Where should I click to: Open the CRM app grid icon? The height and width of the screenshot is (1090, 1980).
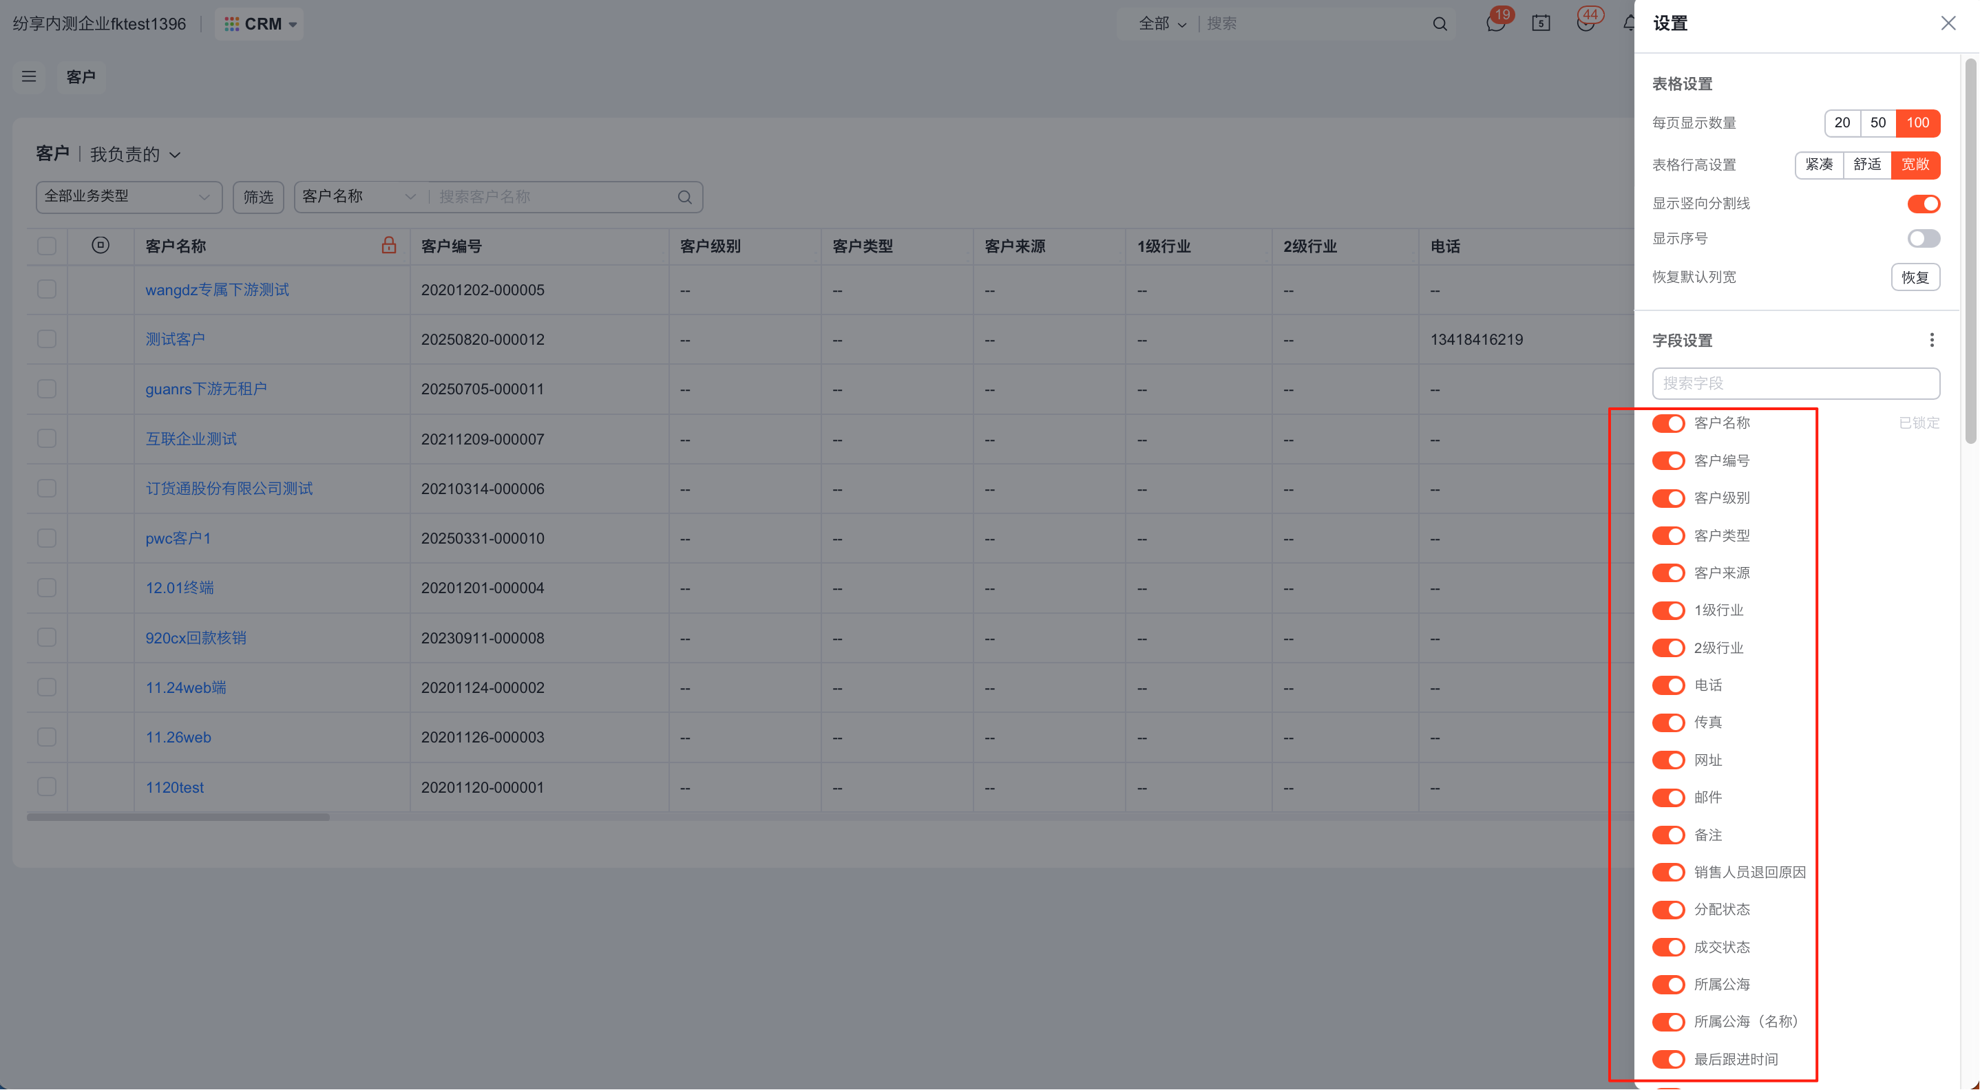231,24
